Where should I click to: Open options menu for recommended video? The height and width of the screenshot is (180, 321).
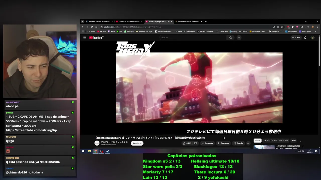point(303,146)
